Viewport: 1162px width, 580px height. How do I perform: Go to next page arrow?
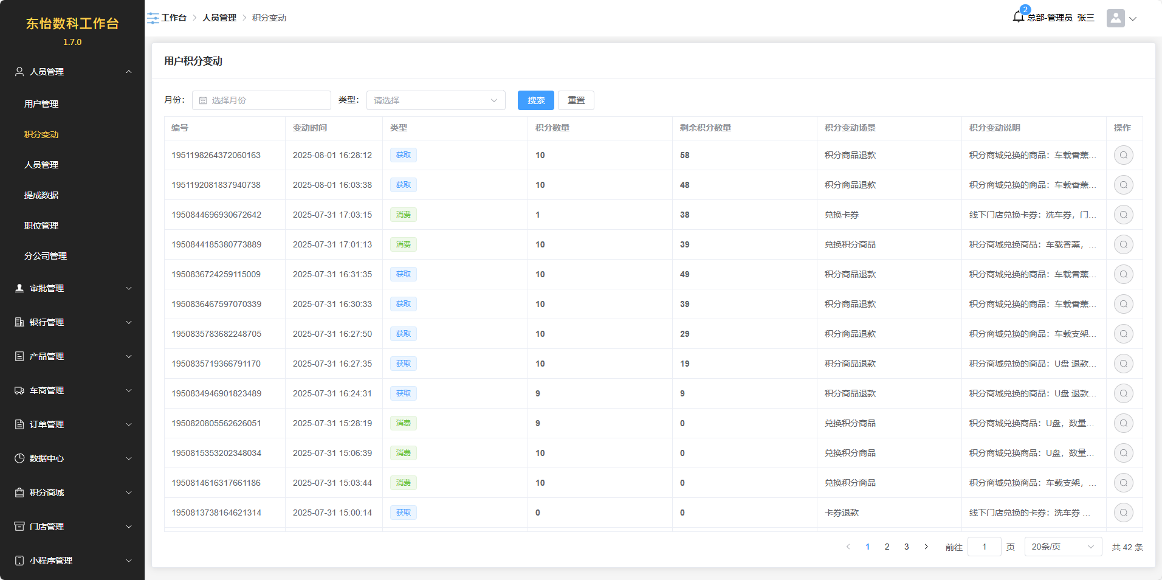(926, 547)
